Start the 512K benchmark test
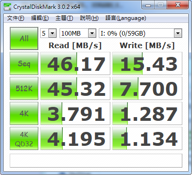 pyautogui.click(x=24, y=88)
